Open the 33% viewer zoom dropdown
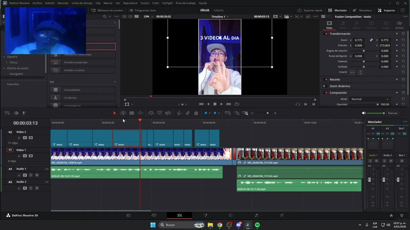410x230 pixels. 148,17
